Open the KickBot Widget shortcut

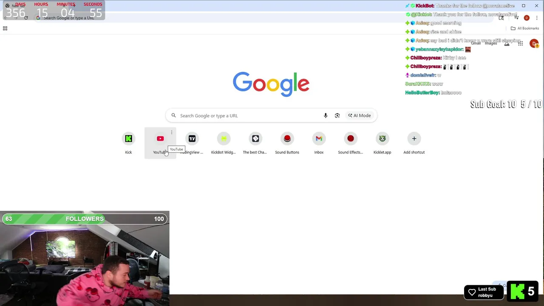pyautogui.click(x=224, y=143)
